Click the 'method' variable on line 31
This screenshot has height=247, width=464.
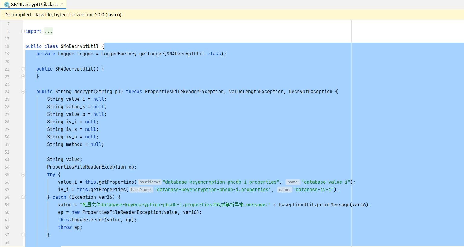pos(74,144)
